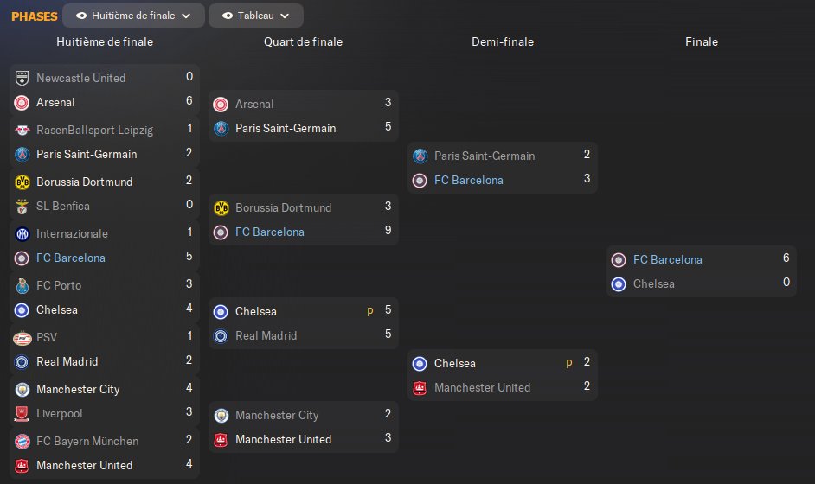The image size is (815, 484).
Task: Toggle eye icon on Huitième de finale selector
Action: click(x=81, y=16)
